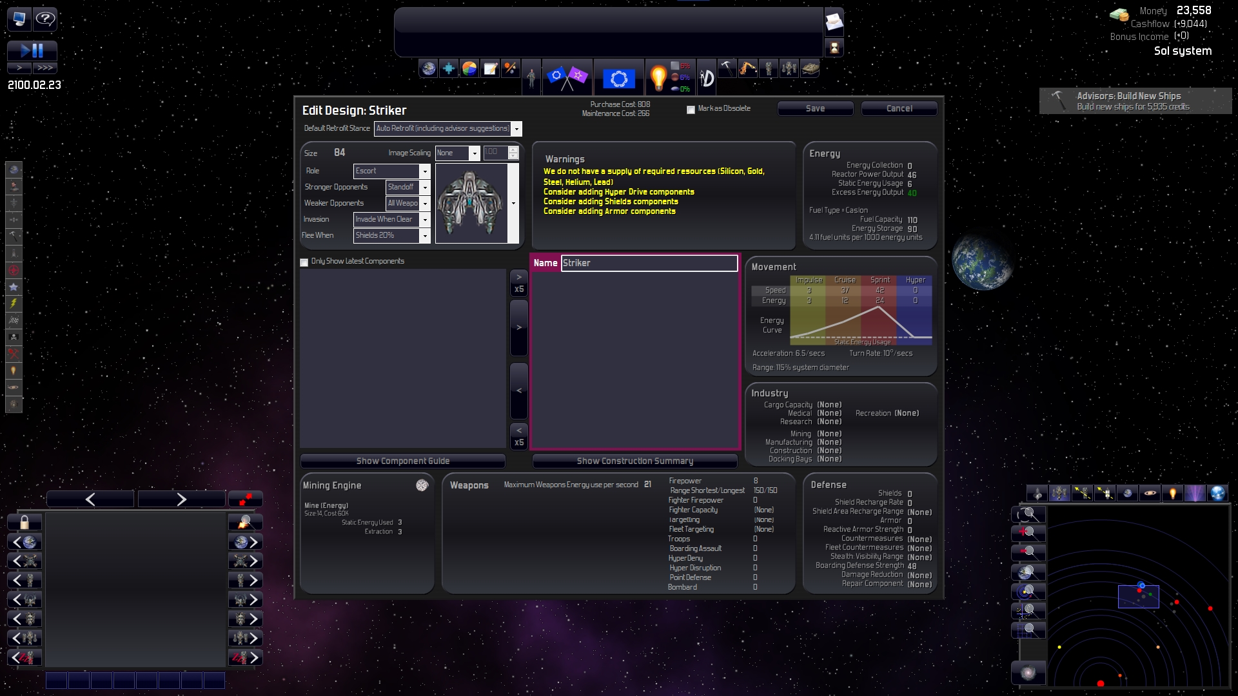Screen dimensions: 1238x696
Task: Click the padlock lock-selection icon
Action: pyautogui.click(x=25, y=522)
